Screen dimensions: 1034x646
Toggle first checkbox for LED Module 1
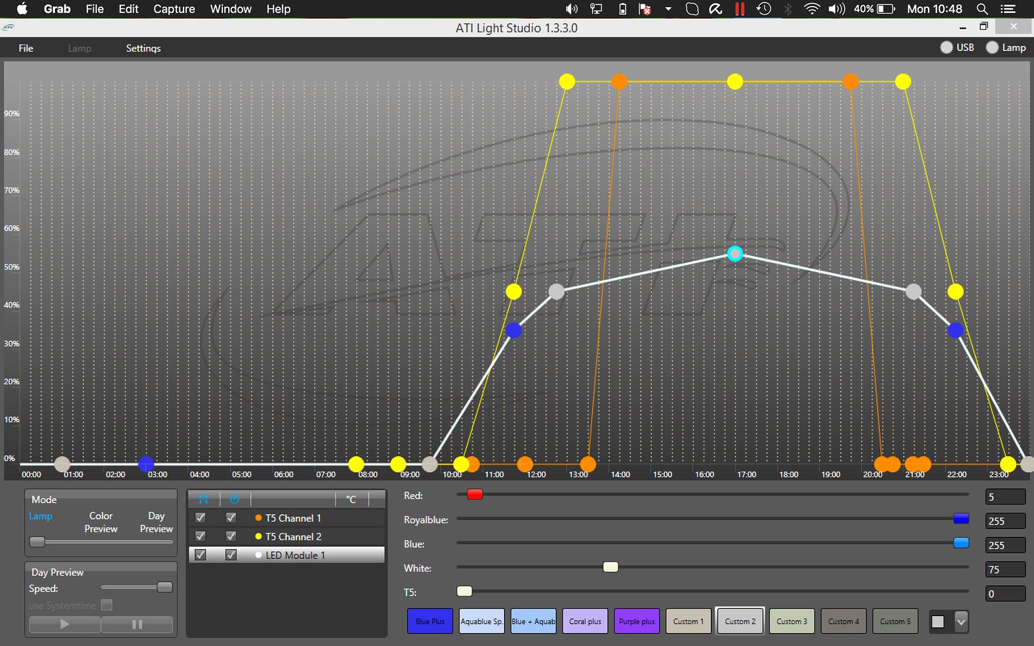click(200, 555)
